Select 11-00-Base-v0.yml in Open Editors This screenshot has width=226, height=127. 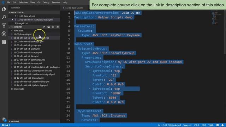26,16
